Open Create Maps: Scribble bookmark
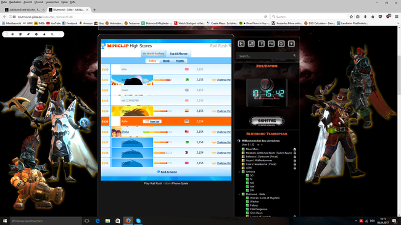 point(222,23)
